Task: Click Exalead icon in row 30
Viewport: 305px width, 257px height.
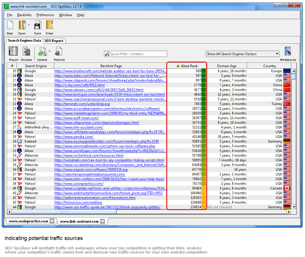Action: (19, 141)
